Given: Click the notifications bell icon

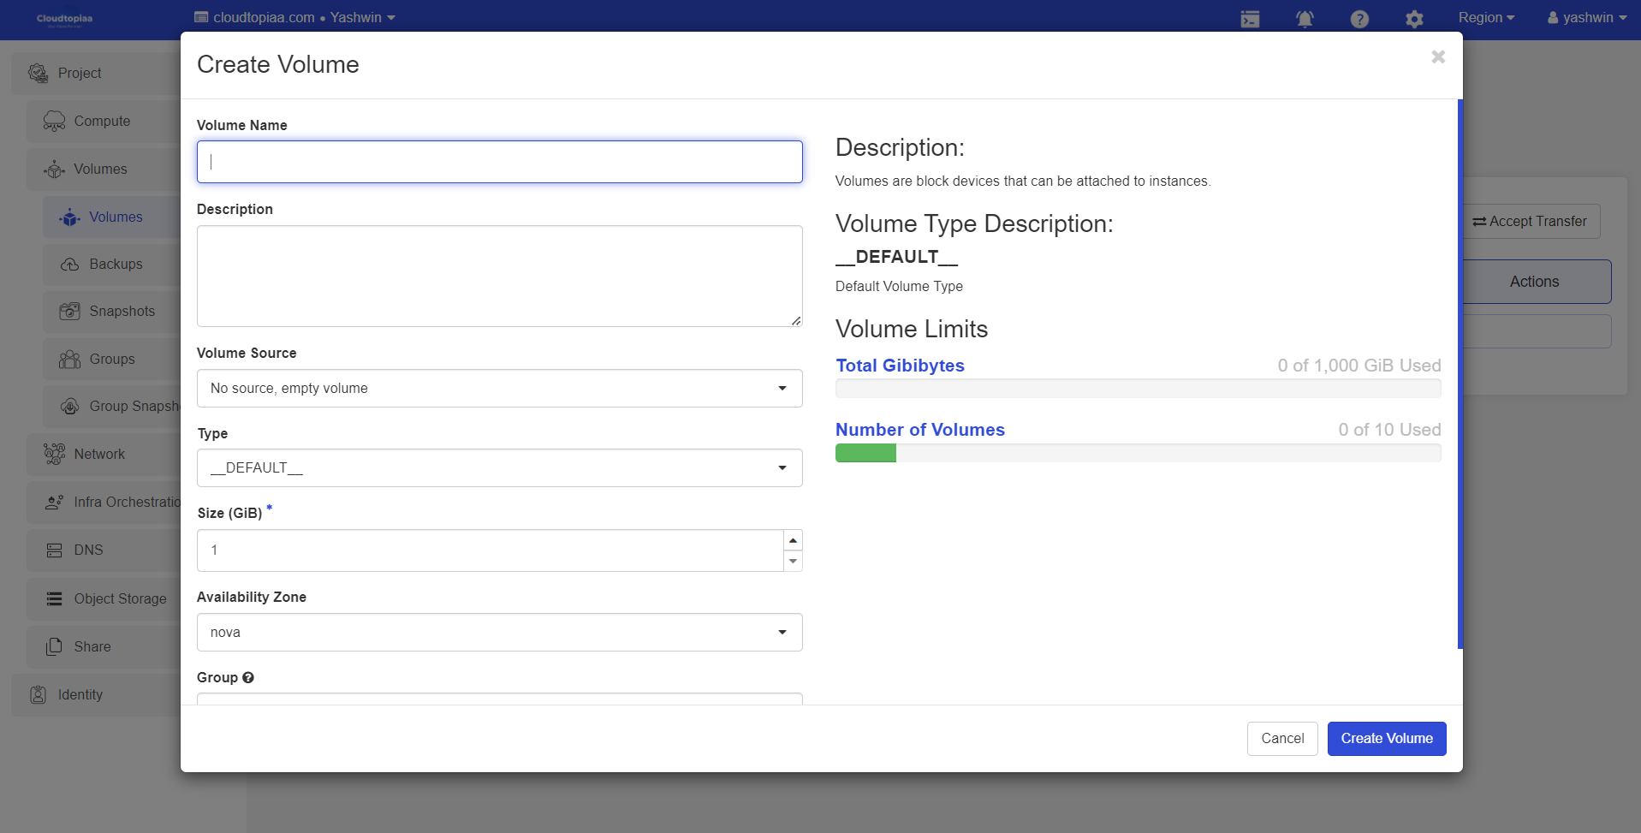Looking at the screenshot, I should [1304, 19].
